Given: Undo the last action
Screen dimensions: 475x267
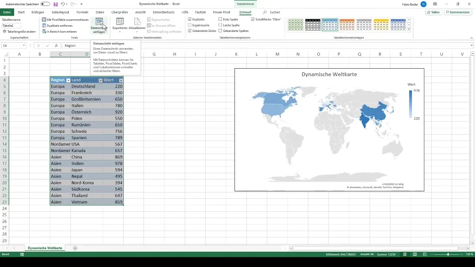Looking at the screenshot, I should (x=63, y=4).
